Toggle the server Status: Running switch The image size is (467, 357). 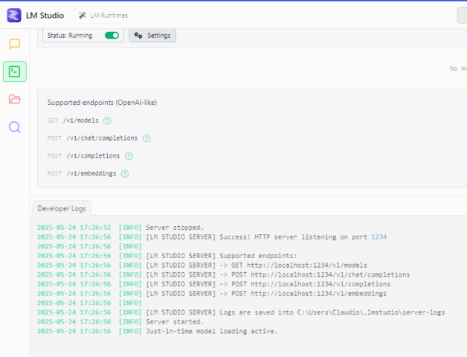112,36
